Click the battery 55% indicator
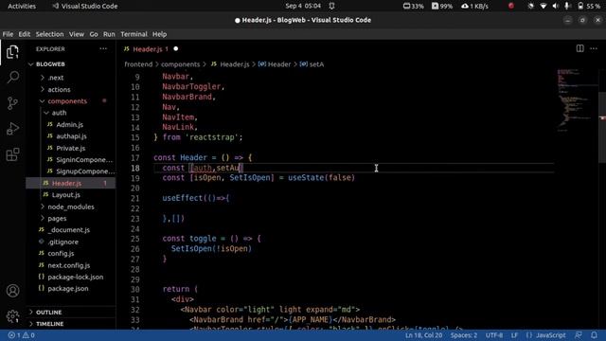Image resolution: width=606 pixels, height=341 pixels. tap(589, 6)
